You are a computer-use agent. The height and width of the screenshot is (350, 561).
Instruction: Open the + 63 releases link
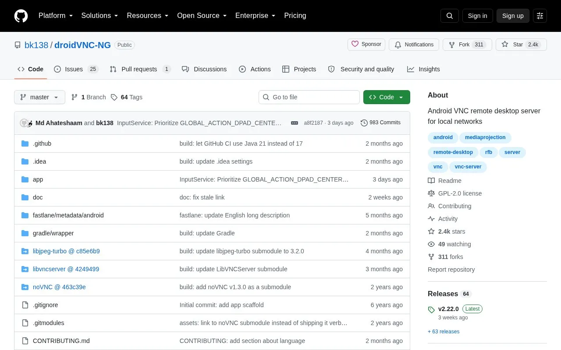tap(444, 332)
